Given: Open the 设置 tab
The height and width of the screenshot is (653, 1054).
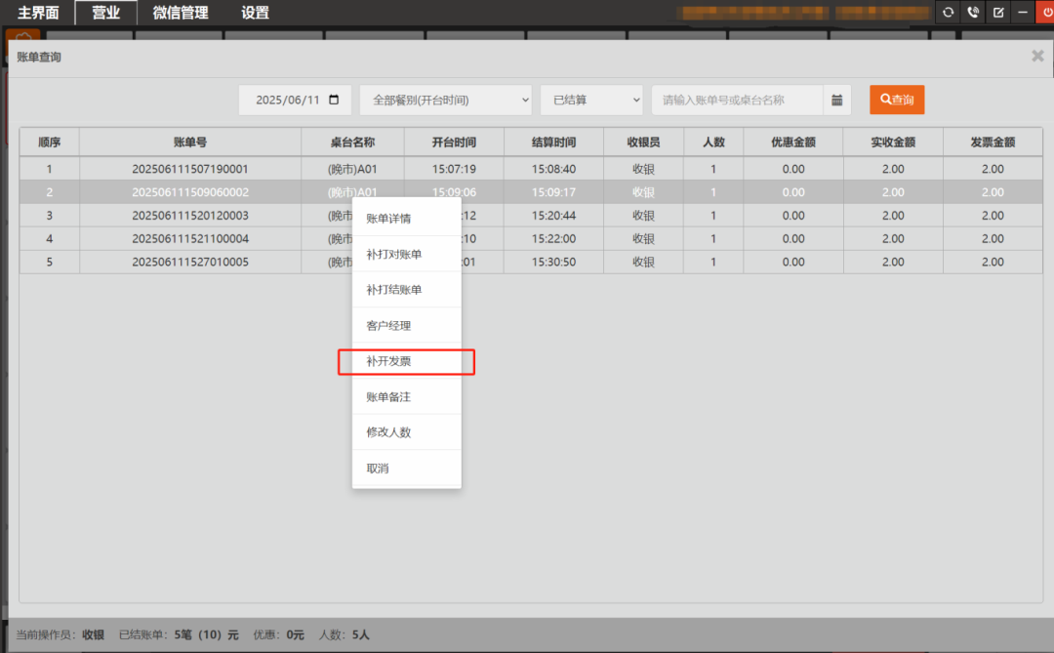Looking at the screenshot, I should point(256,13).
